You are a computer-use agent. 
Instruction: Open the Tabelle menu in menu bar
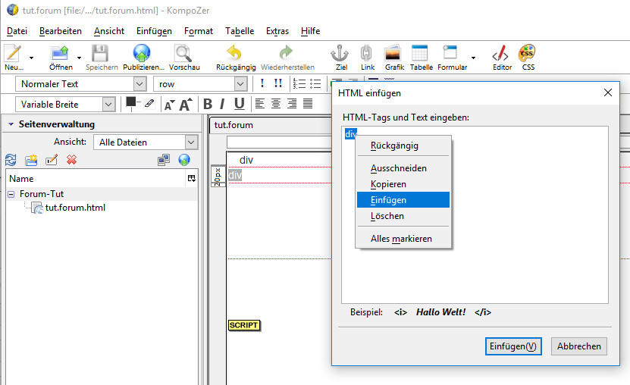[240, 31]
